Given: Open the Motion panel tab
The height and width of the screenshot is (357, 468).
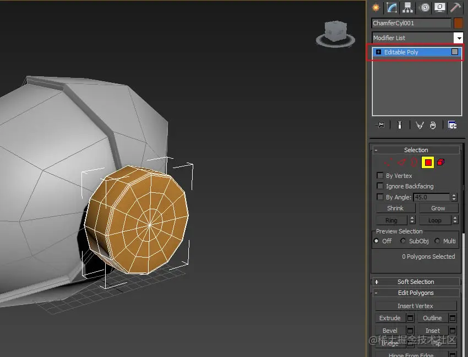Looking at the screenshot, I should pyautogui.click(x=424, y=8).
